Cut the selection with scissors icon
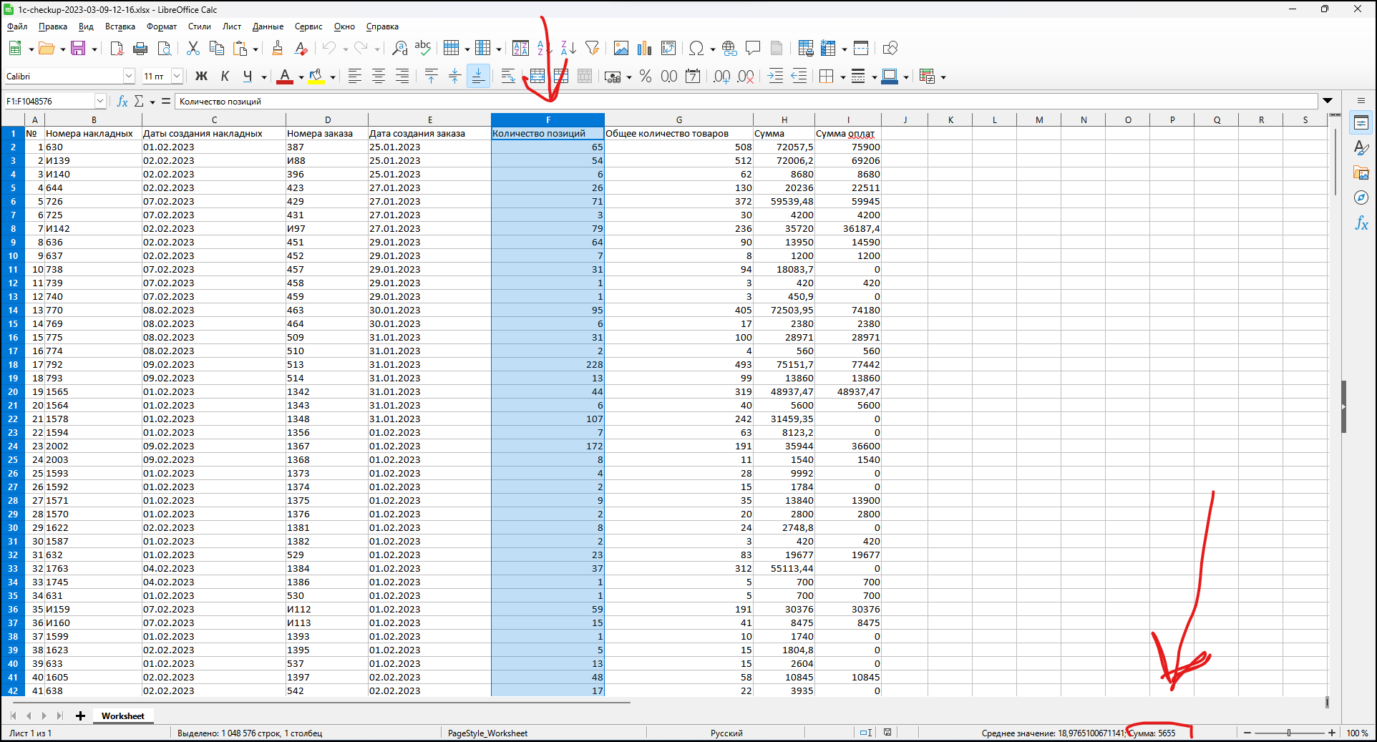Image resolution: width=1377 pixels, height=742 pixels. click(x=193, y=49)
